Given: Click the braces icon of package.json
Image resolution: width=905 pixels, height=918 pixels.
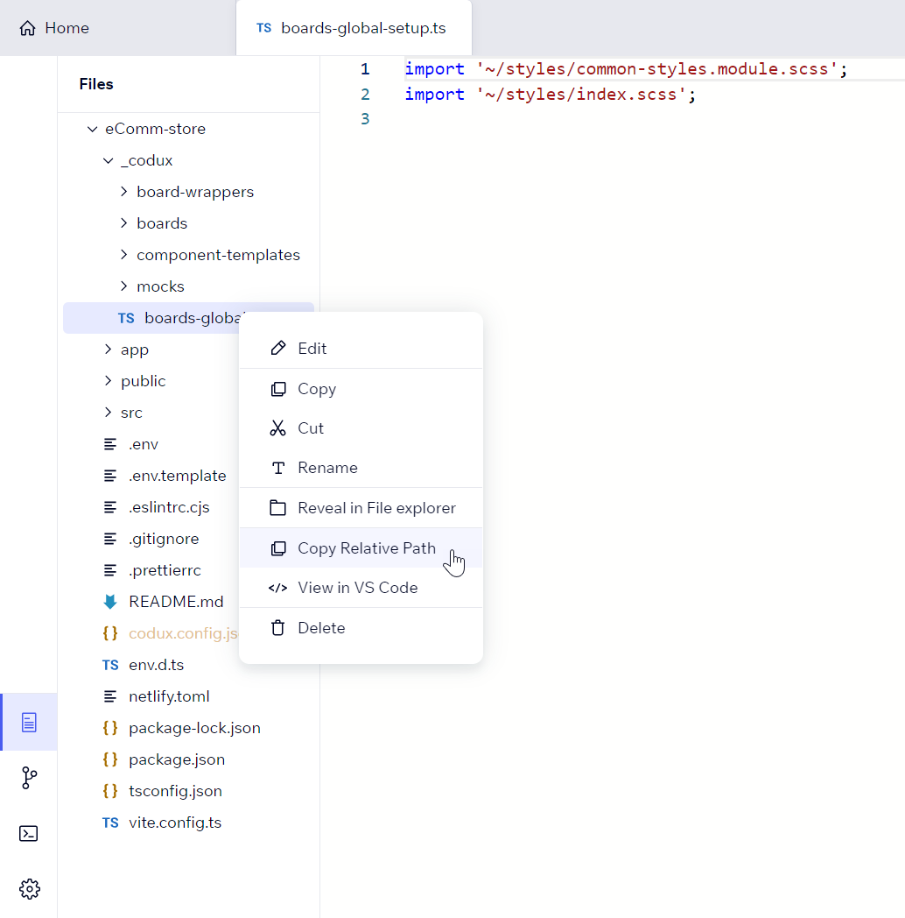Looking at the screenshot, I should point(110,759).
